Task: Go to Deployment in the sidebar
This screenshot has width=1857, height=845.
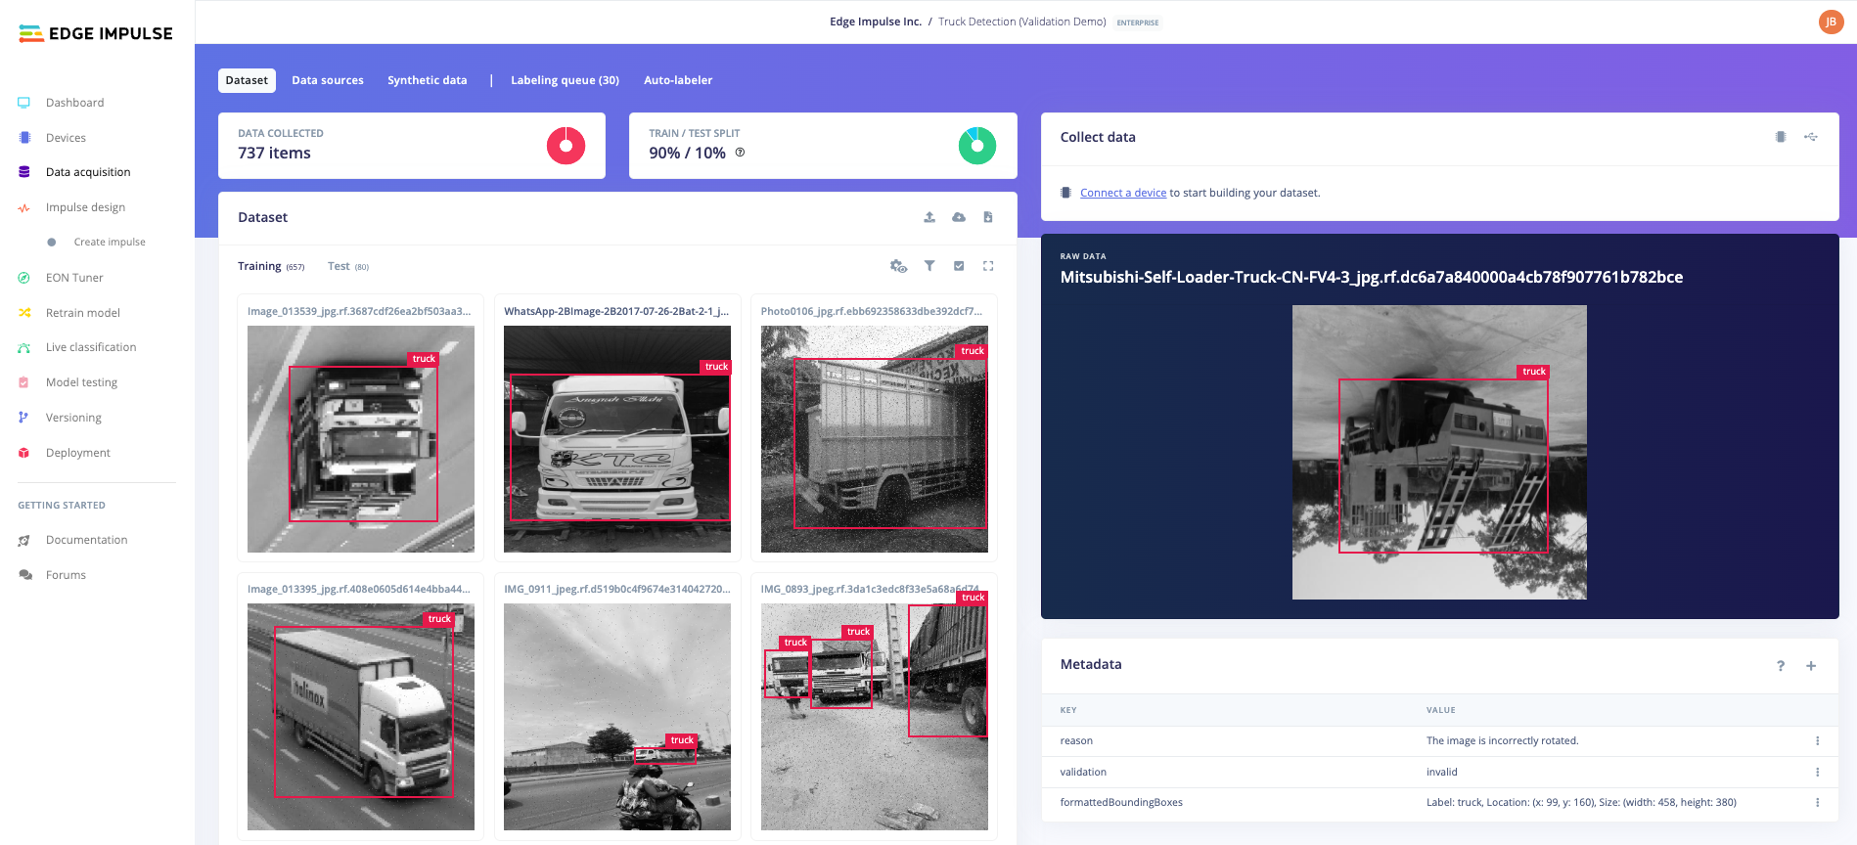Action: click(78, 453)
